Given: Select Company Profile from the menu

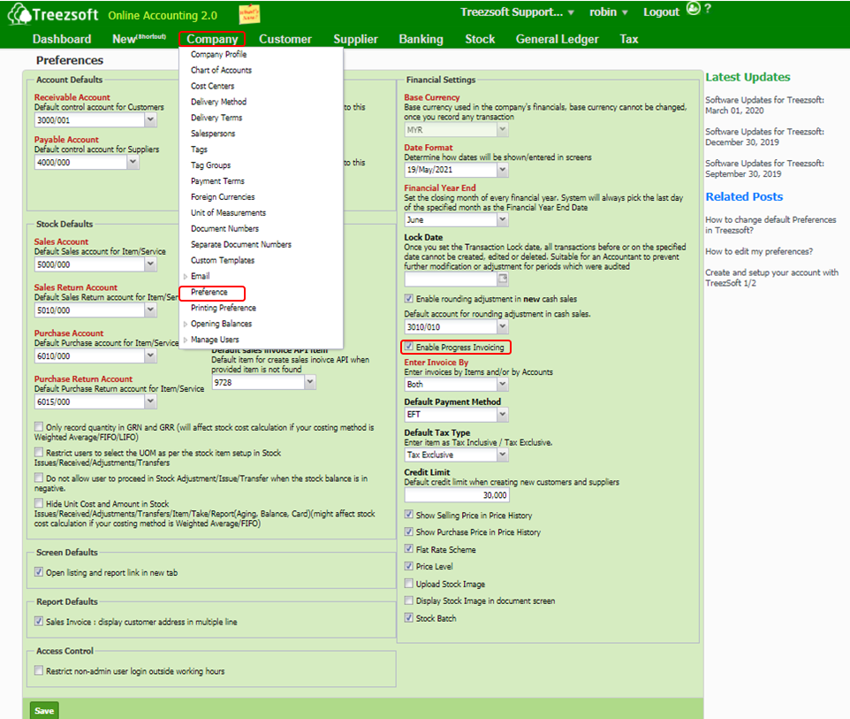Looking at the screenshot, I should coord(218,54).
